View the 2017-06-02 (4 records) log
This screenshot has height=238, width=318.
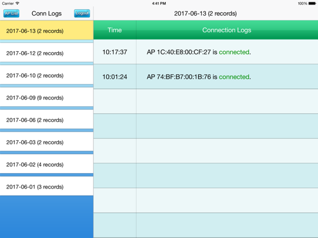(47, 164)
